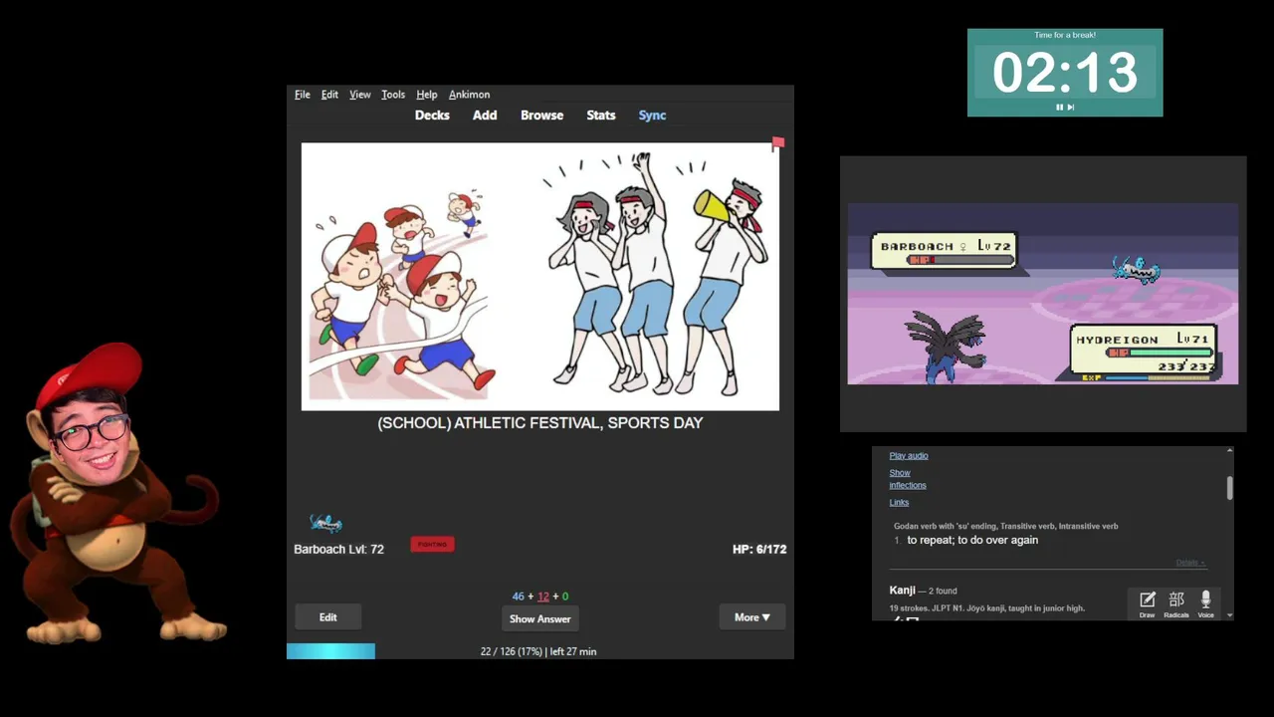The image size is (1274, 717).
Task: Open the Links link in the dictionary
Action: pyautogui.click(x=899, y=503)
